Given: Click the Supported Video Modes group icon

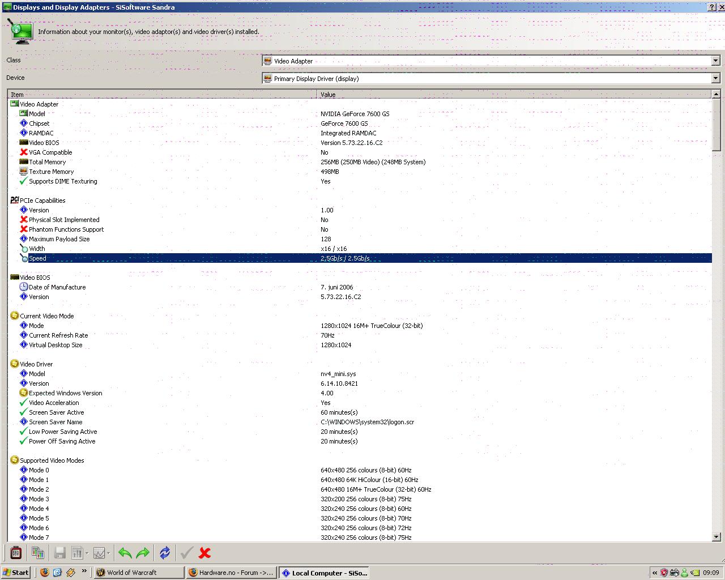Looking at the screenshot, I should coord(15,460).
